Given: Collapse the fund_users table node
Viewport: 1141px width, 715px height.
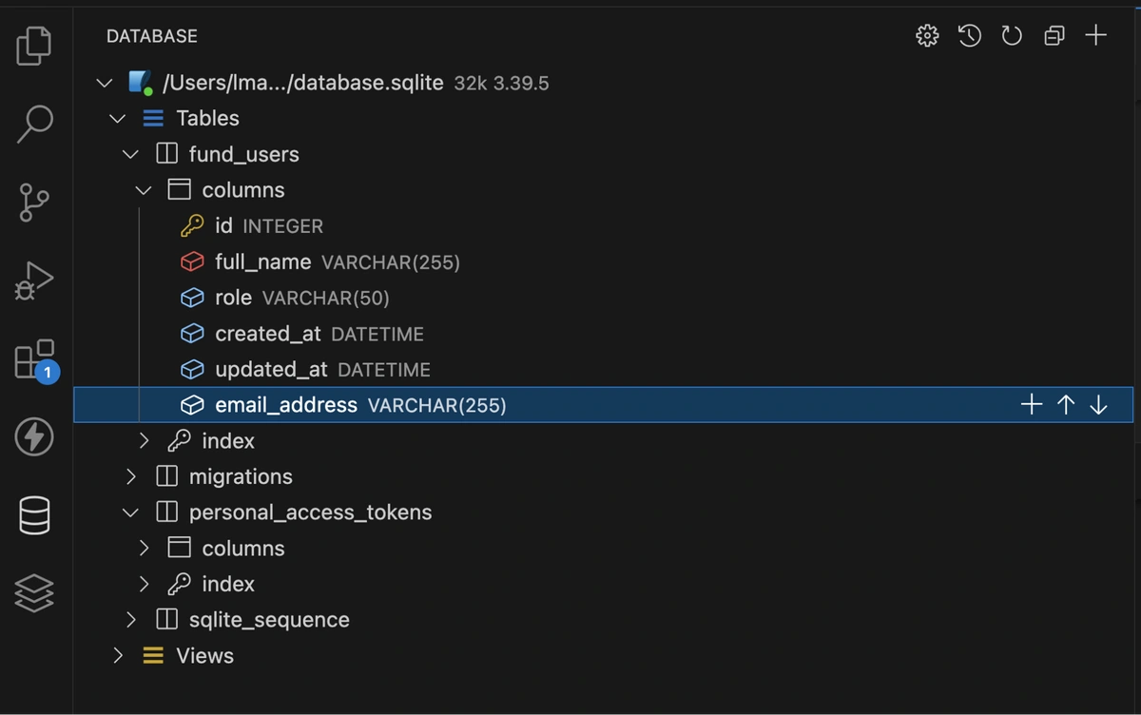Looking at the screenshot, I should (131, 154).
